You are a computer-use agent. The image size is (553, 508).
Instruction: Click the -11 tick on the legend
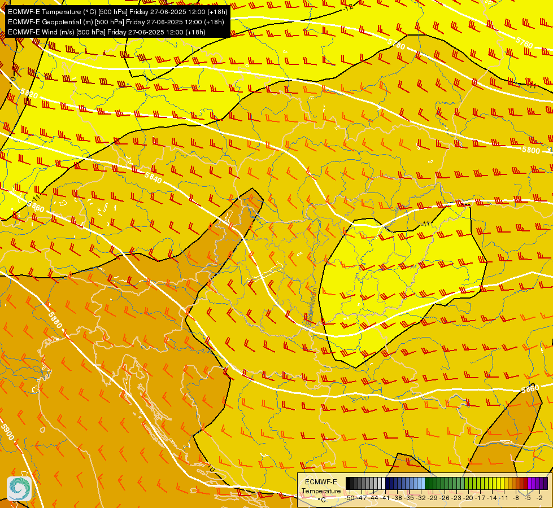503,498
